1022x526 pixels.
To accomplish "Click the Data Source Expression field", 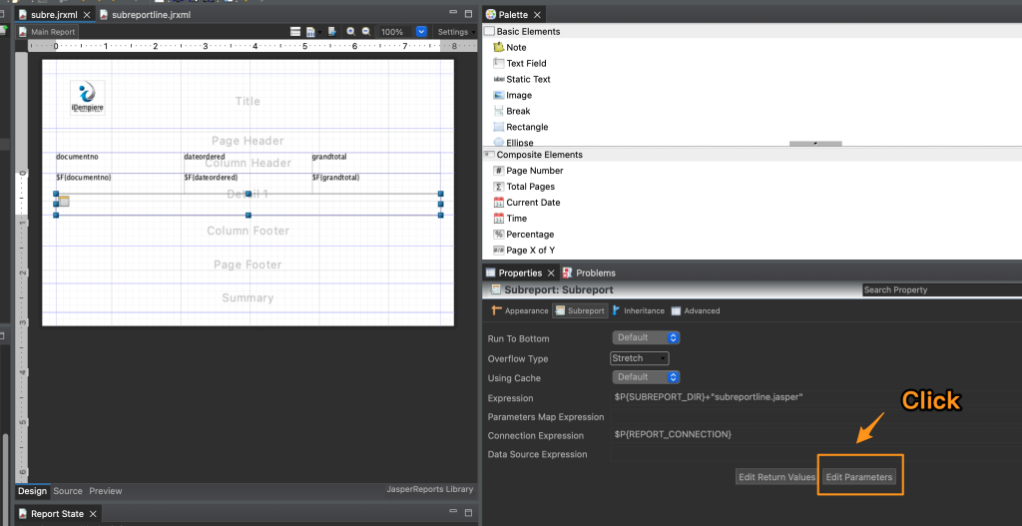I will click(816, 454).
